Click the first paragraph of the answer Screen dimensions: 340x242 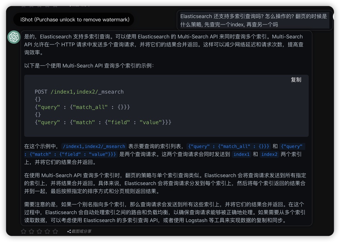tap(164, 45)
